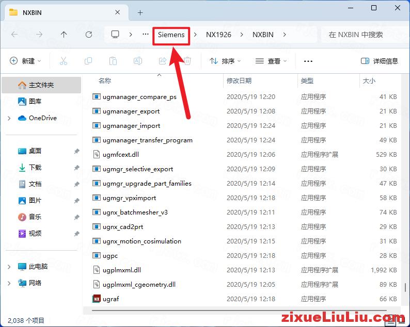The image size is (410, 327).
Task: Expand chevron after the This PC monitor icon
Action: tap(131, 35)
